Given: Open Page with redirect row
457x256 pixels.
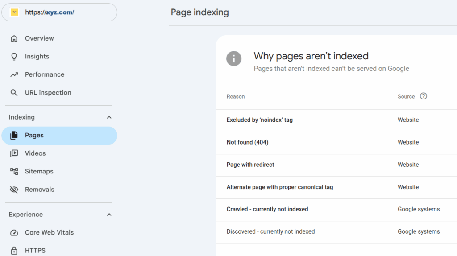Looking at the screenshot, I should pyautogui.click(x=337, y=165).
